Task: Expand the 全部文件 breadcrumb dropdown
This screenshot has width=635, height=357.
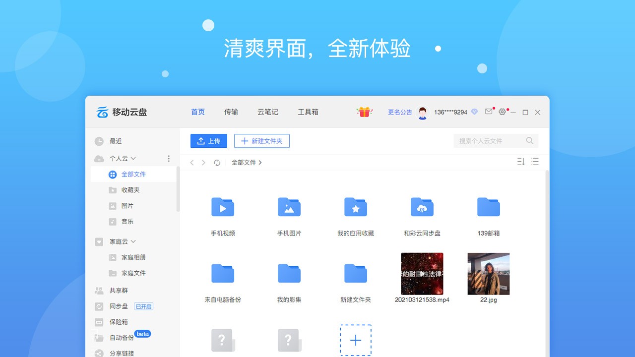Action: tap(260, 162)
